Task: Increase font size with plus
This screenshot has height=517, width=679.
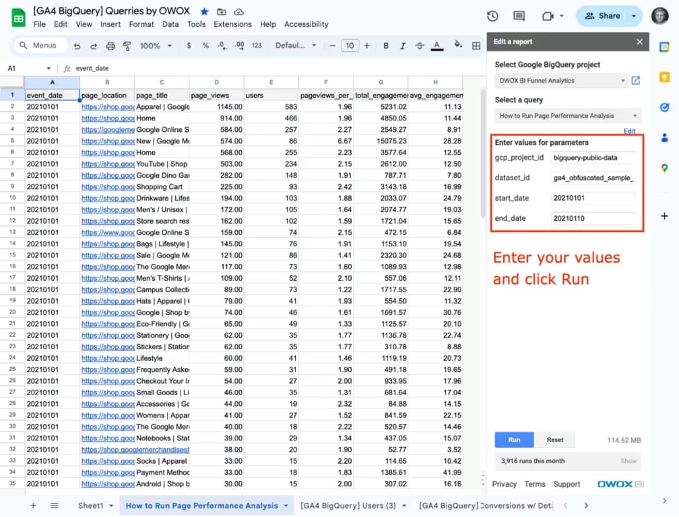Action: pos(366,45)
